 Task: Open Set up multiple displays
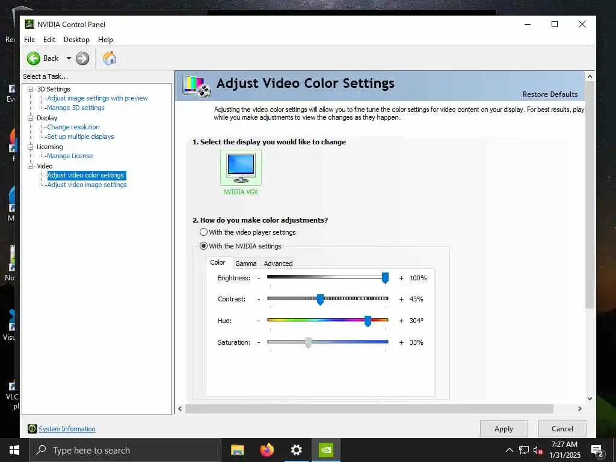tap(81, 137)
